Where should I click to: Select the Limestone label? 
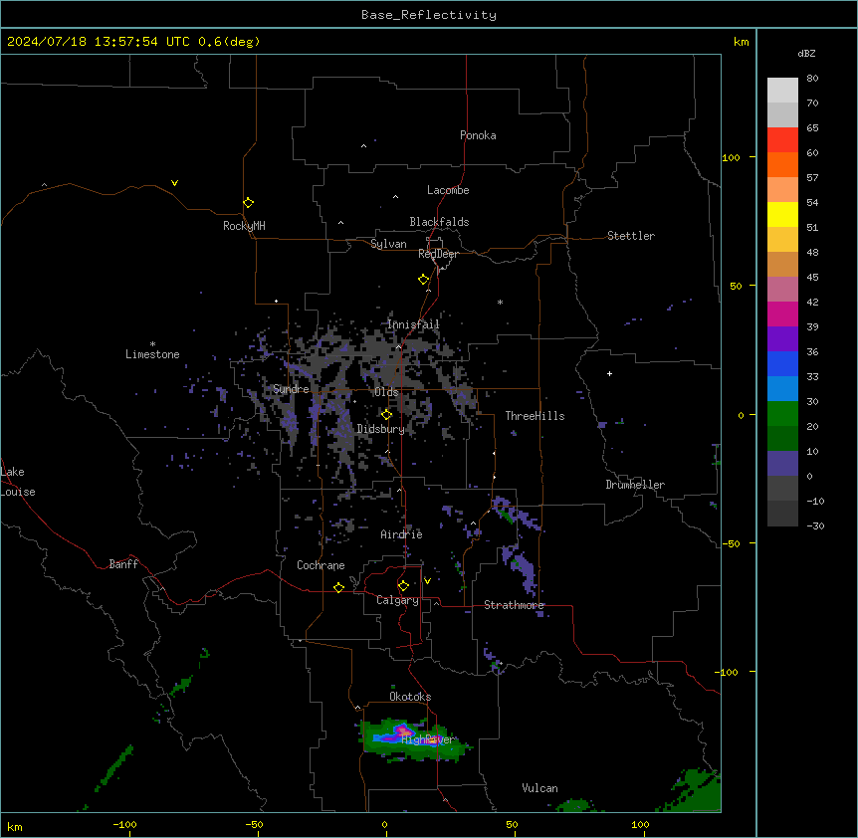click(152, 354)
